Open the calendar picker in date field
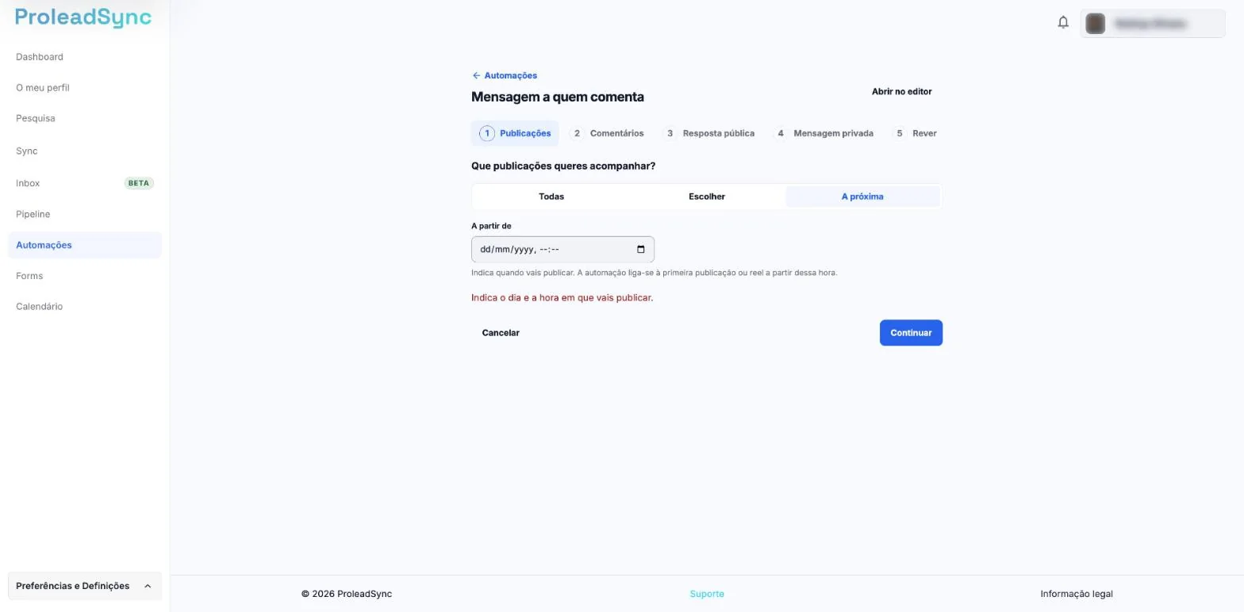This screenshot has height=612, width=1244. point(641,250)
